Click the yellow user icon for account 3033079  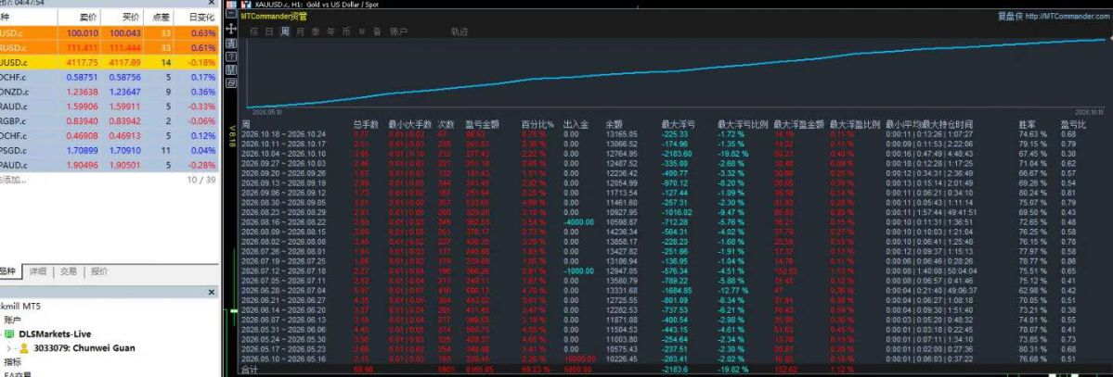pos(23,348)
